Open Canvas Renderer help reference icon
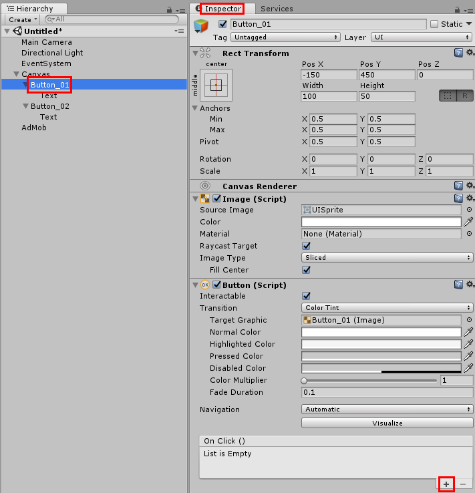 click(x=458, y=186)
